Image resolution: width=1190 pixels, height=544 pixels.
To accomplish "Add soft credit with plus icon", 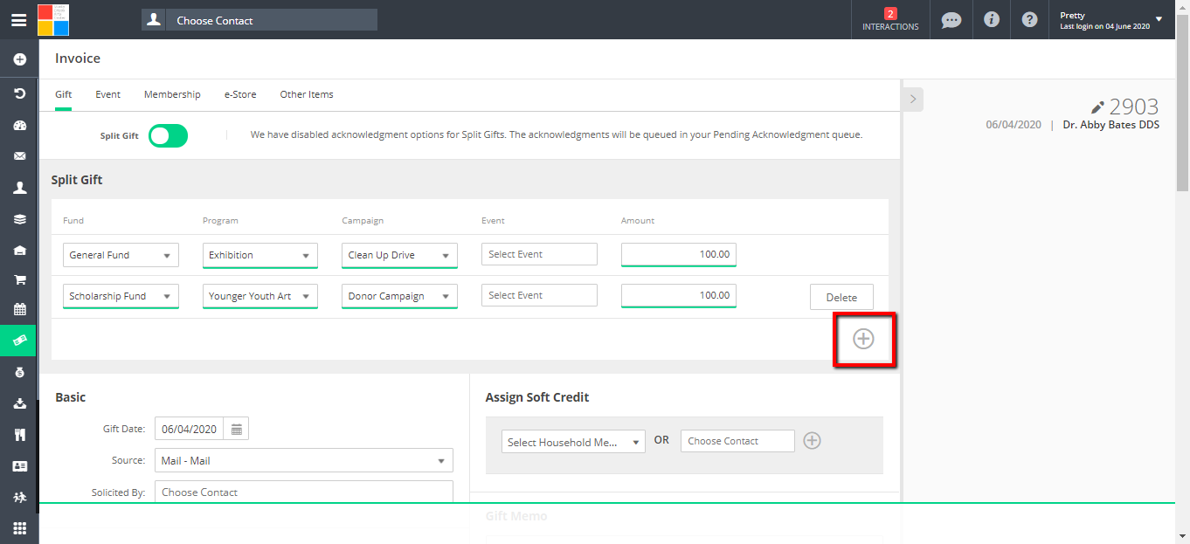I will pos(812,441).
